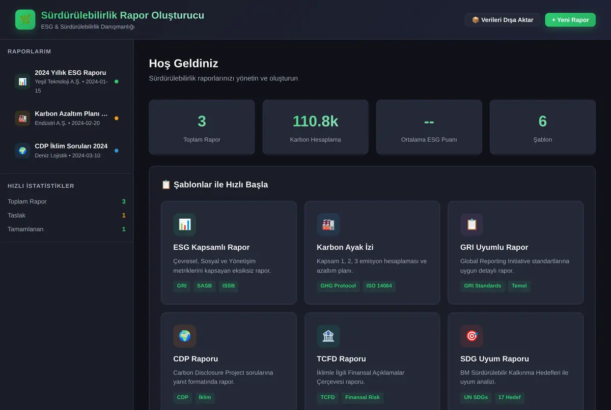Click the green leaf app logo

point(25,19)
